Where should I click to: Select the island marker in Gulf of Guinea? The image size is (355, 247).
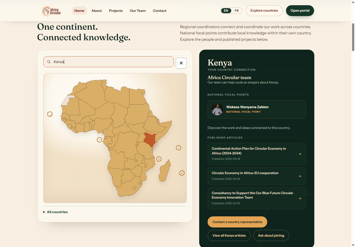pos(100,140)
